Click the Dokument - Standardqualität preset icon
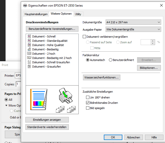This screenshot has height=143, width=165. pyautogui.click(x=29, y=40)
